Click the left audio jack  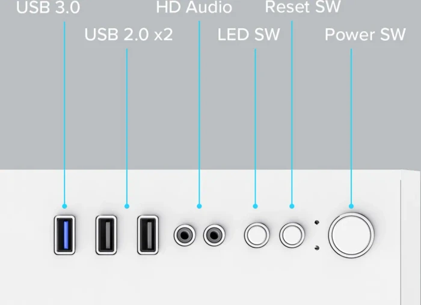[x=185, y=235]
